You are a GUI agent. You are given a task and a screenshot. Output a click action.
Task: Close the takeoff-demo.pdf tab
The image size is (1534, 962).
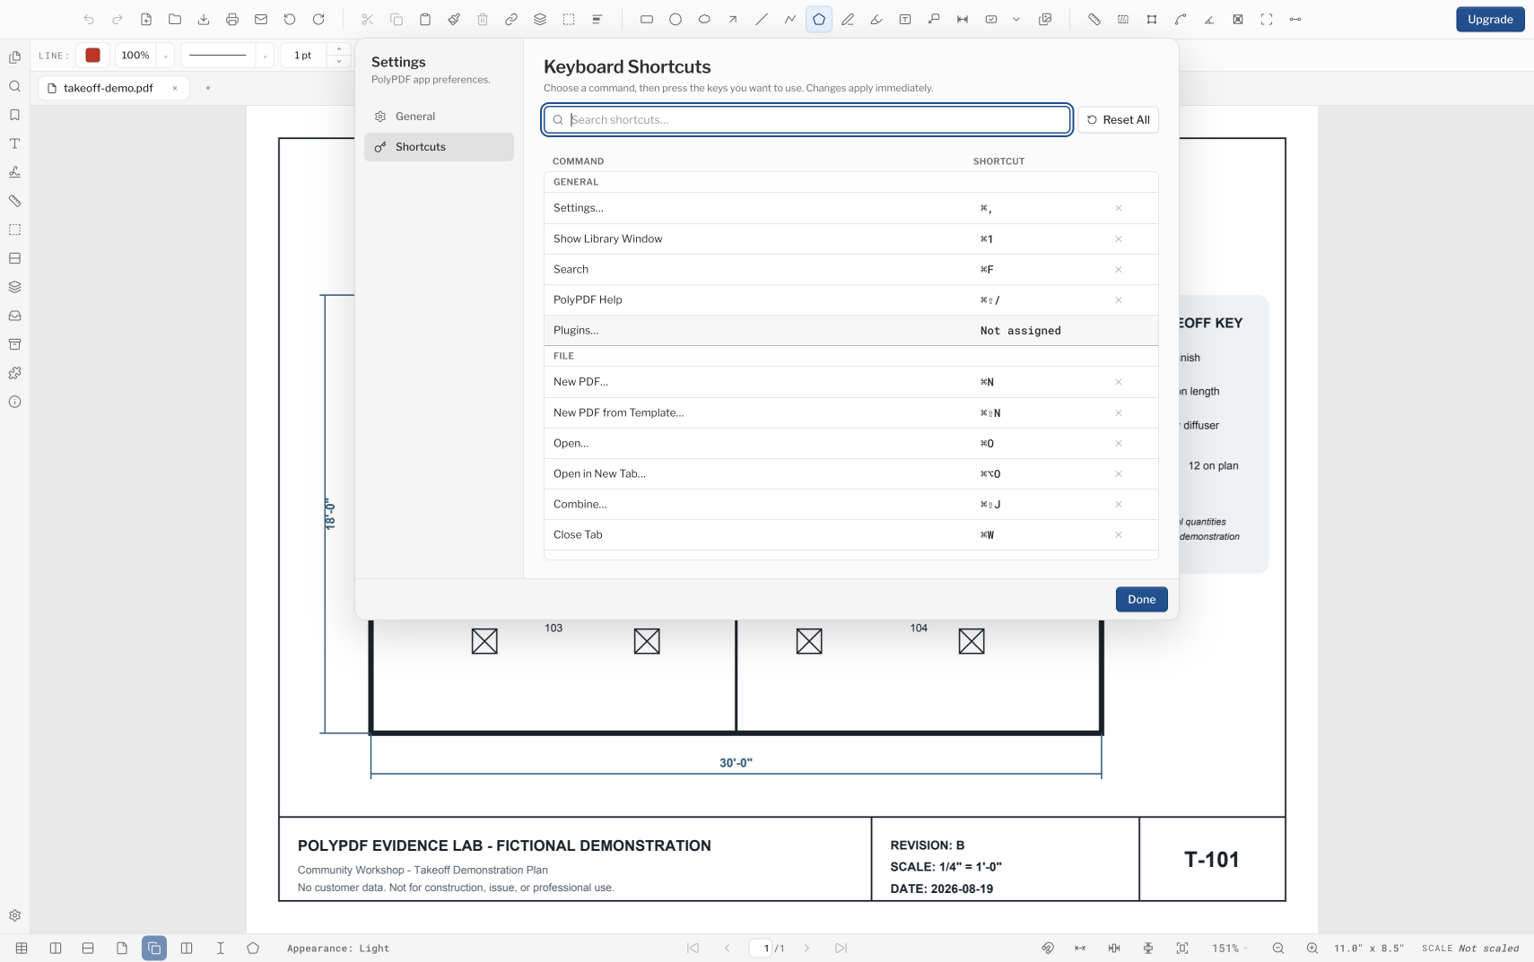pos(175,88)
